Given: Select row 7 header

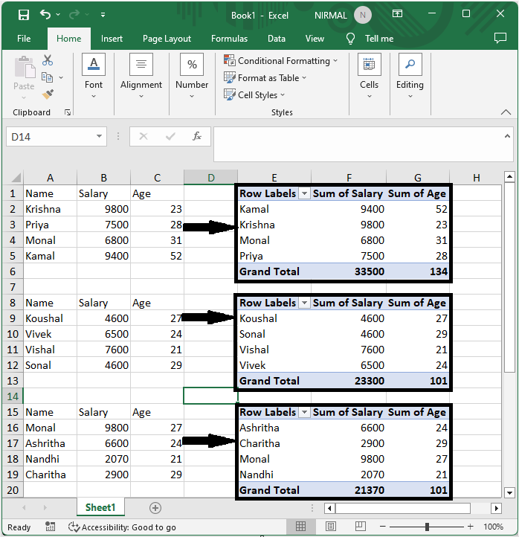Looking at the screenshot, I should tap(13, 286).
